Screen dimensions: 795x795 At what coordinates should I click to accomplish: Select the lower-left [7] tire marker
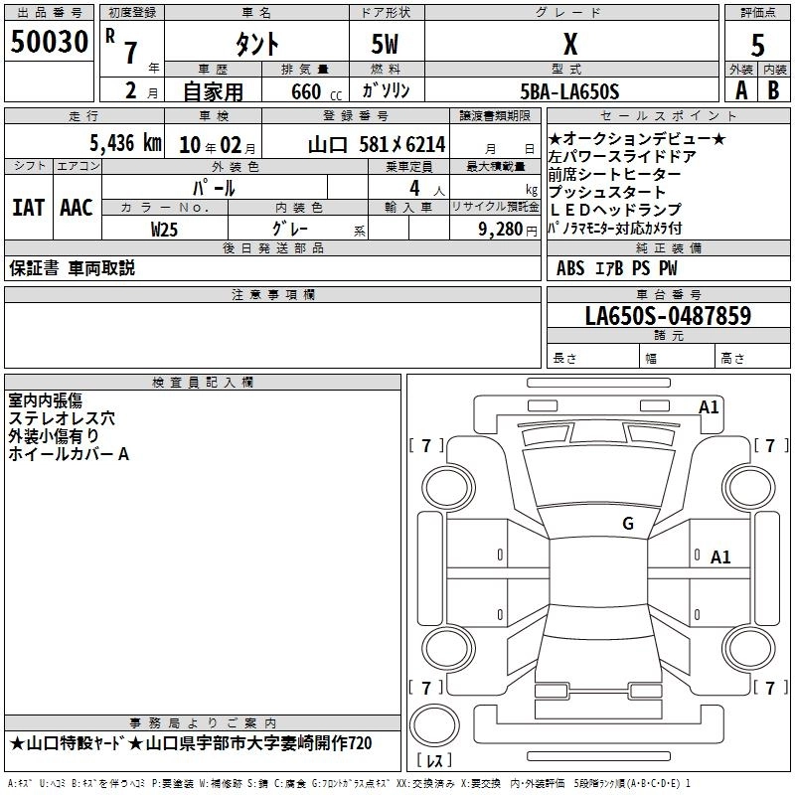(426, 688)
